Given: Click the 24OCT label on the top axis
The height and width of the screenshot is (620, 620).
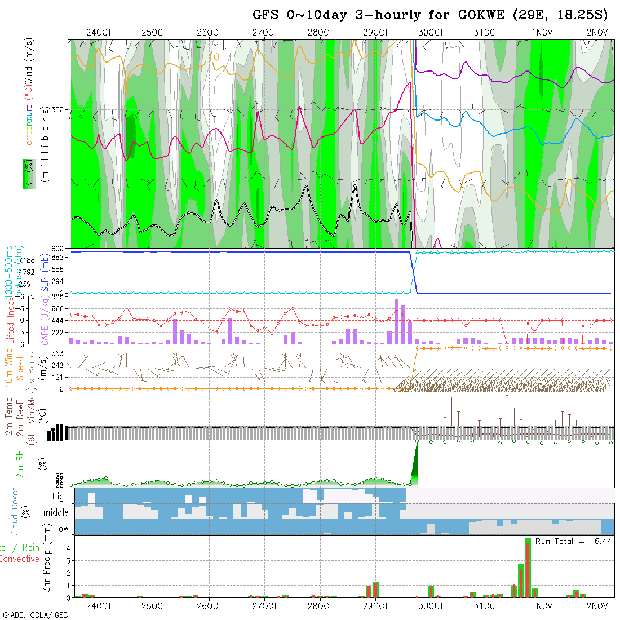Looking at the screenshot, I should 99,33.
